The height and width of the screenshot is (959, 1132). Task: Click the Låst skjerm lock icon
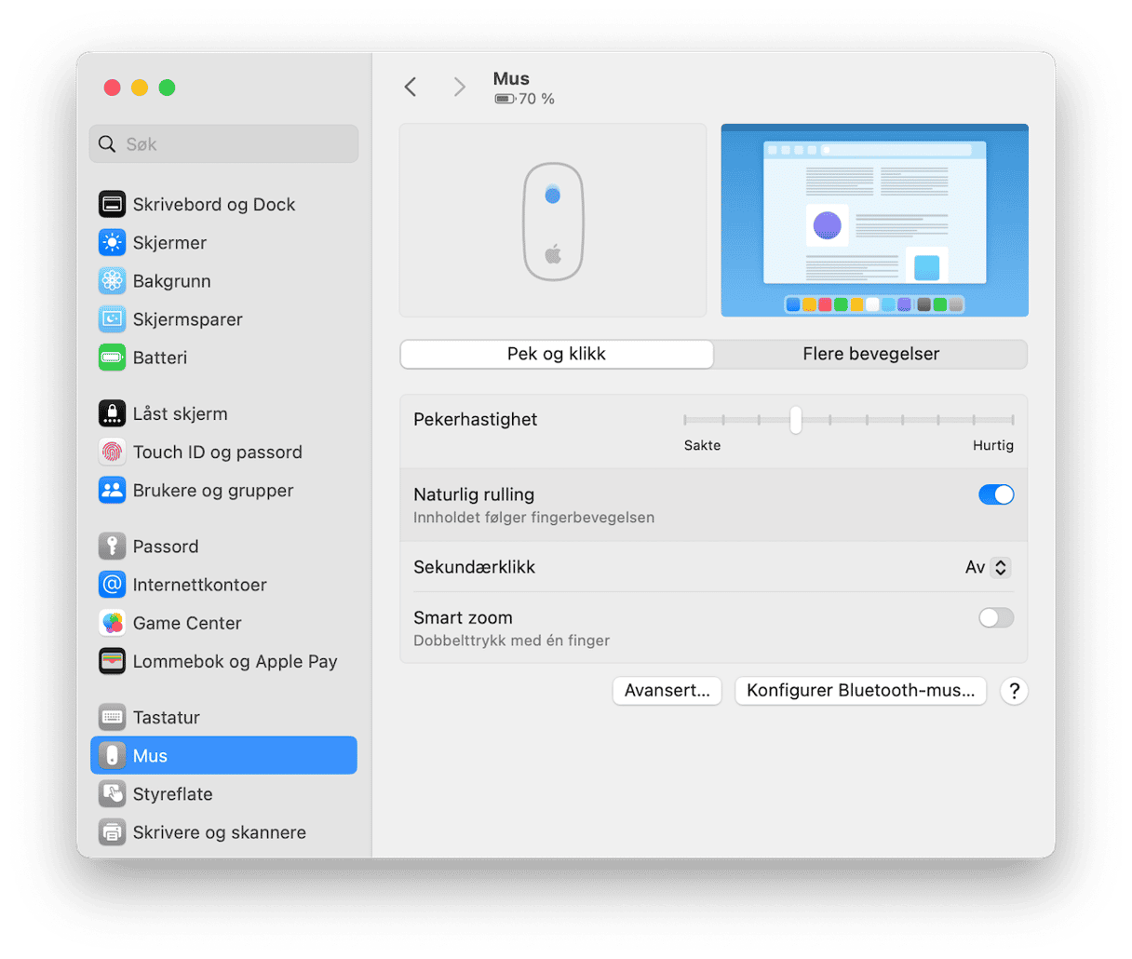112,413
